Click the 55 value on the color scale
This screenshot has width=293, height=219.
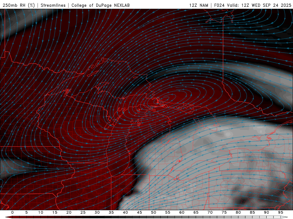click(x=168, y=212)
